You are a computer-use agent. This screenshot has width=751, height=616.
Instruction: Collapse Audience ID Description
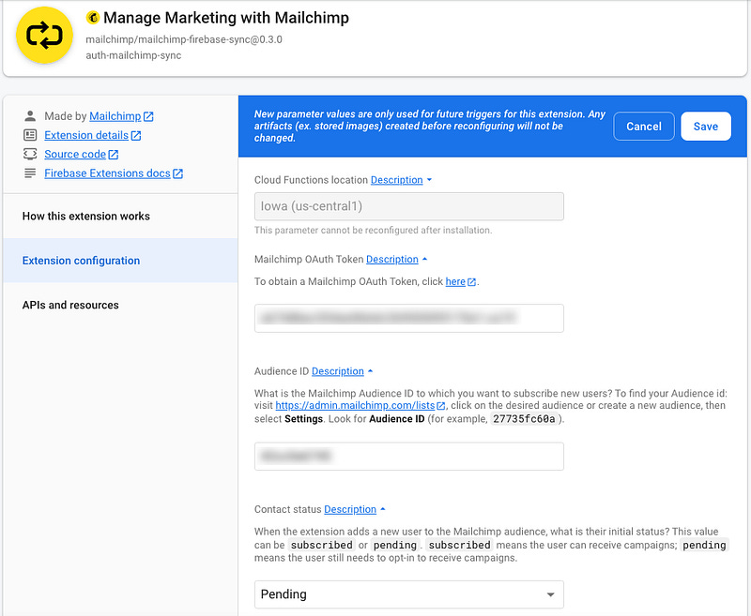pyautogui.click(x=338, y=371)
